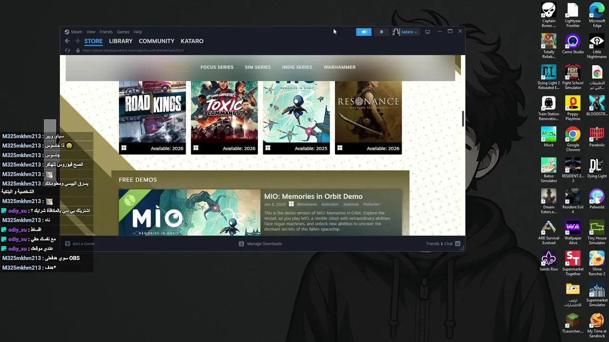Open Wallpaper Alive desktop shortcut

[573, 232]
